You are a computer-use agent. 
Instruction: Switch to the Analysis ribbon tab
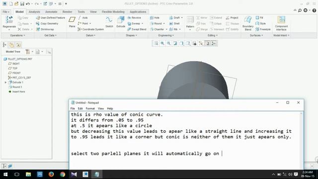[34, 12]
